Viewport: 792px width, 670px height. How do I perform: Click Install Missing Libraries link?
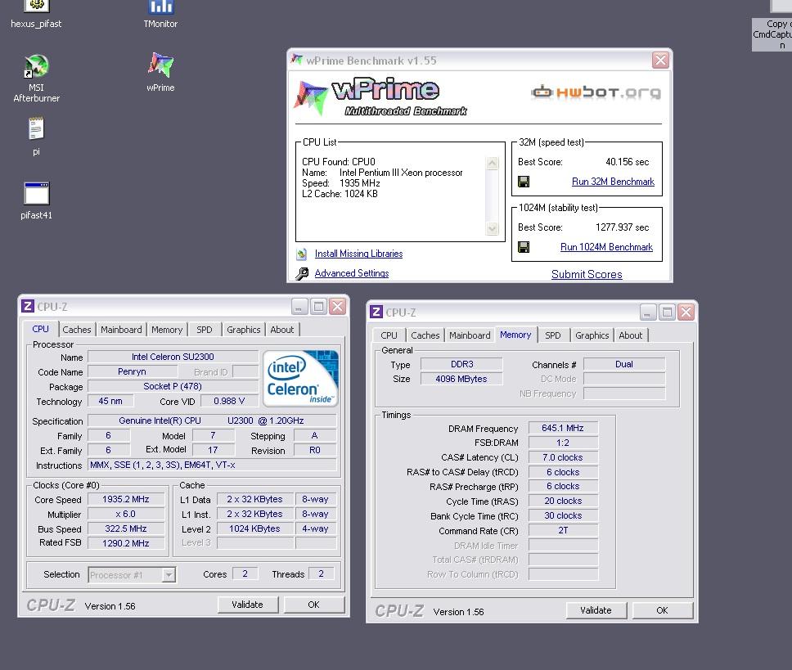pyautogui.click(x=358, y=254)
